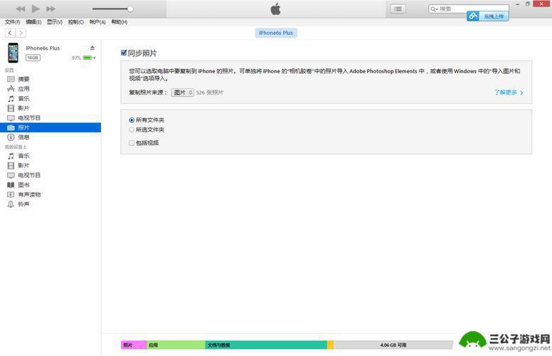Image resolution: width=552 pixels, height=356 pixels.
Task: Open the 显示(V) menu
Action: pyautogui.click(x=55, y=22)
